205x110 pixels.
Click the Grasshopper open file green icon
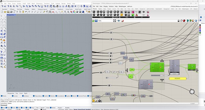pos(93,21)
